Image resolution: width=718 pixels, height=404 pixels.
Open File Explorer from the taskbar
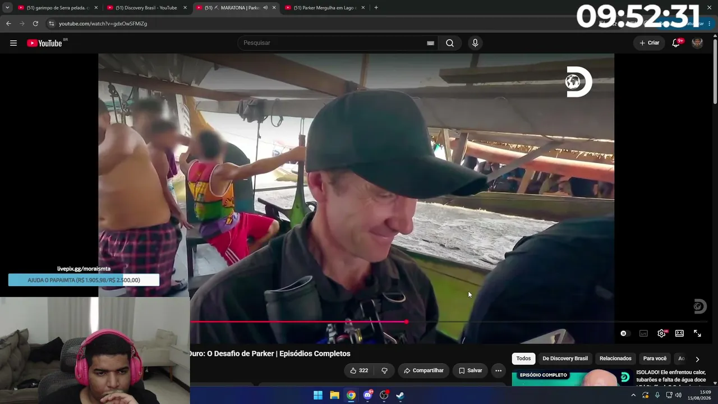coord(334,395)
